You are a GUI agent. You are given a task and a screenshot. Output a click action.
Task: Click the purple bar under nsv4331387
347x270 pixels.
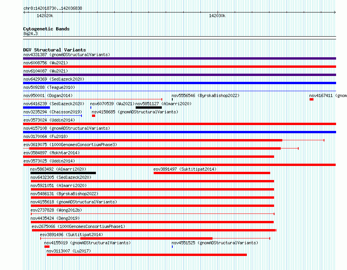tap(179, 58)
